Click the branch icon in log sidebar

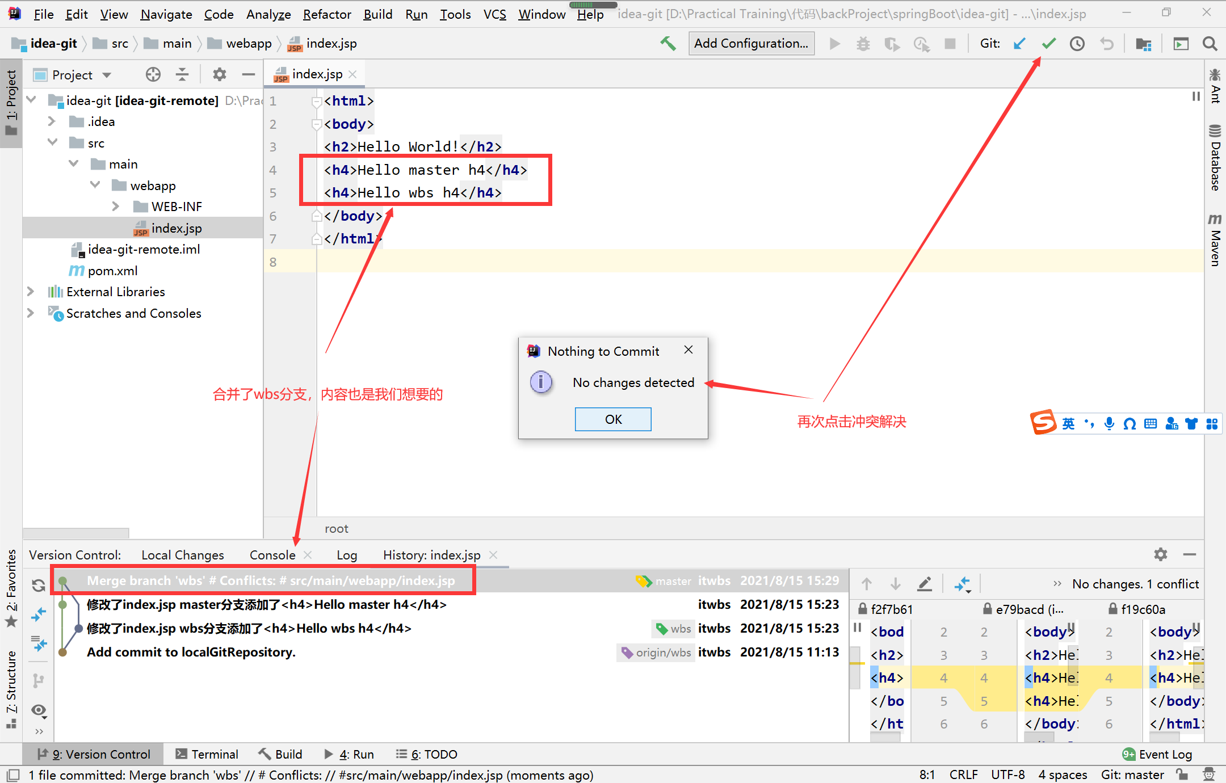click(39, 680)
